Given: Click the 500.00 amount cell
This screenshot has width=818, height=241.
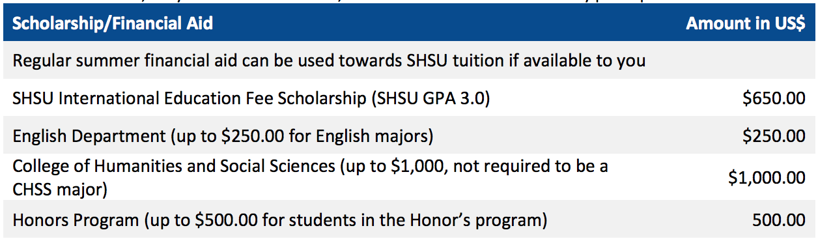Looking at the screenshot, I should tap(779, 220).
